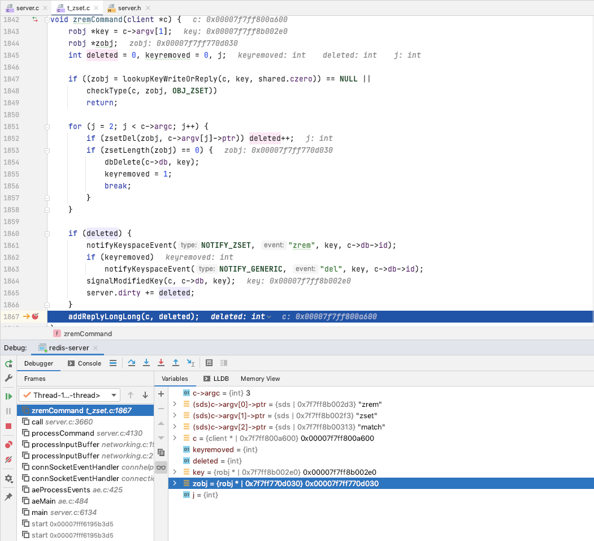
Task: Toggle breakpoint on line 1867
Action: point(35,316)
